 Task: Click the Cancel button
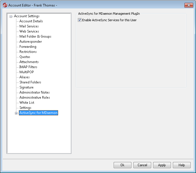pos(142,165)
